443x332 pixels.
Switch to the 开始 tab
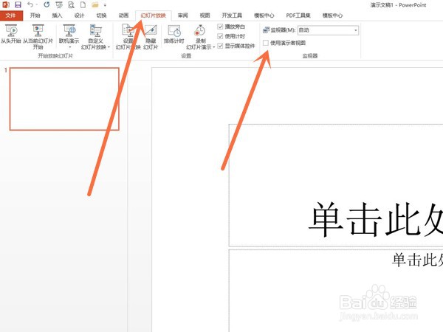[35, 15]
